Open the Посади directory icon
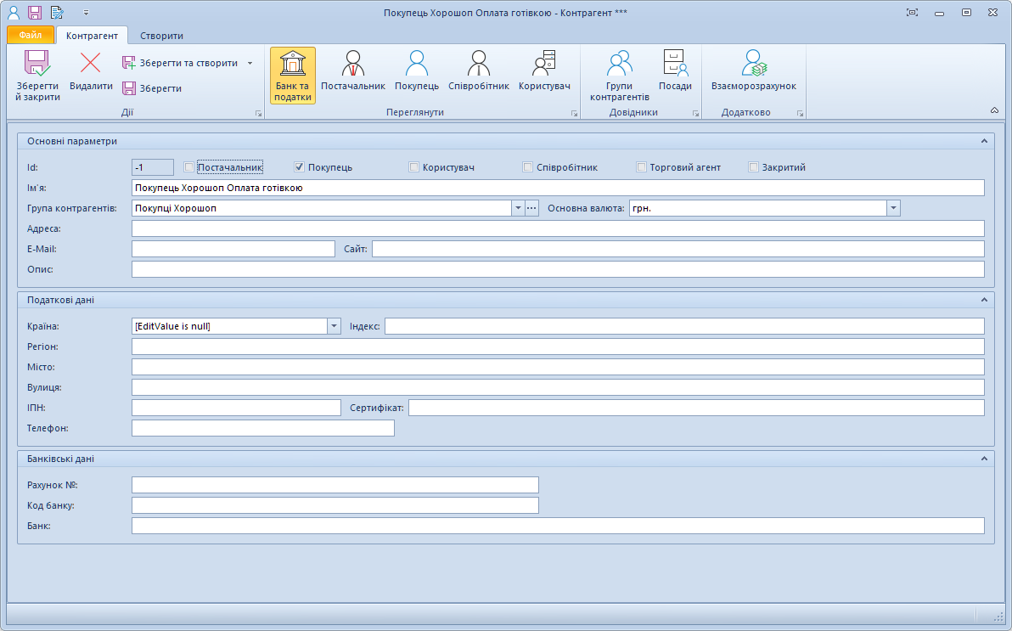Image resolution: width=1012 pixels, height=631 pixels. [675, 64]
